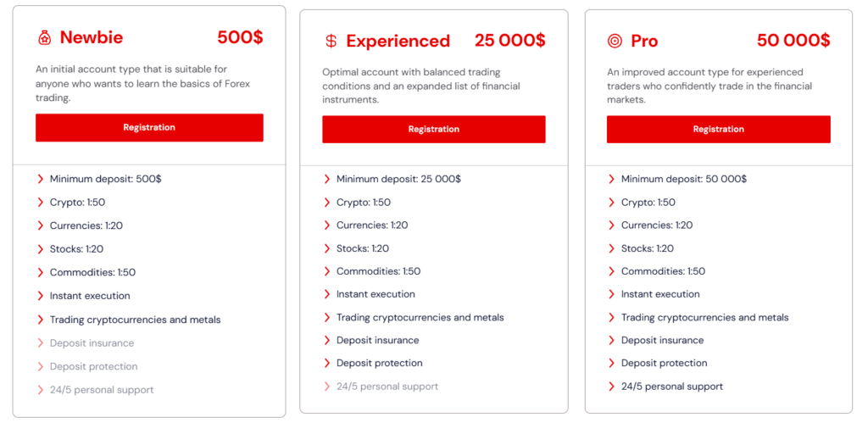Screen dimensions: 868x434
Task: Click Newbie's Commodities: 1:50 list item
Action: click(92, 273)
